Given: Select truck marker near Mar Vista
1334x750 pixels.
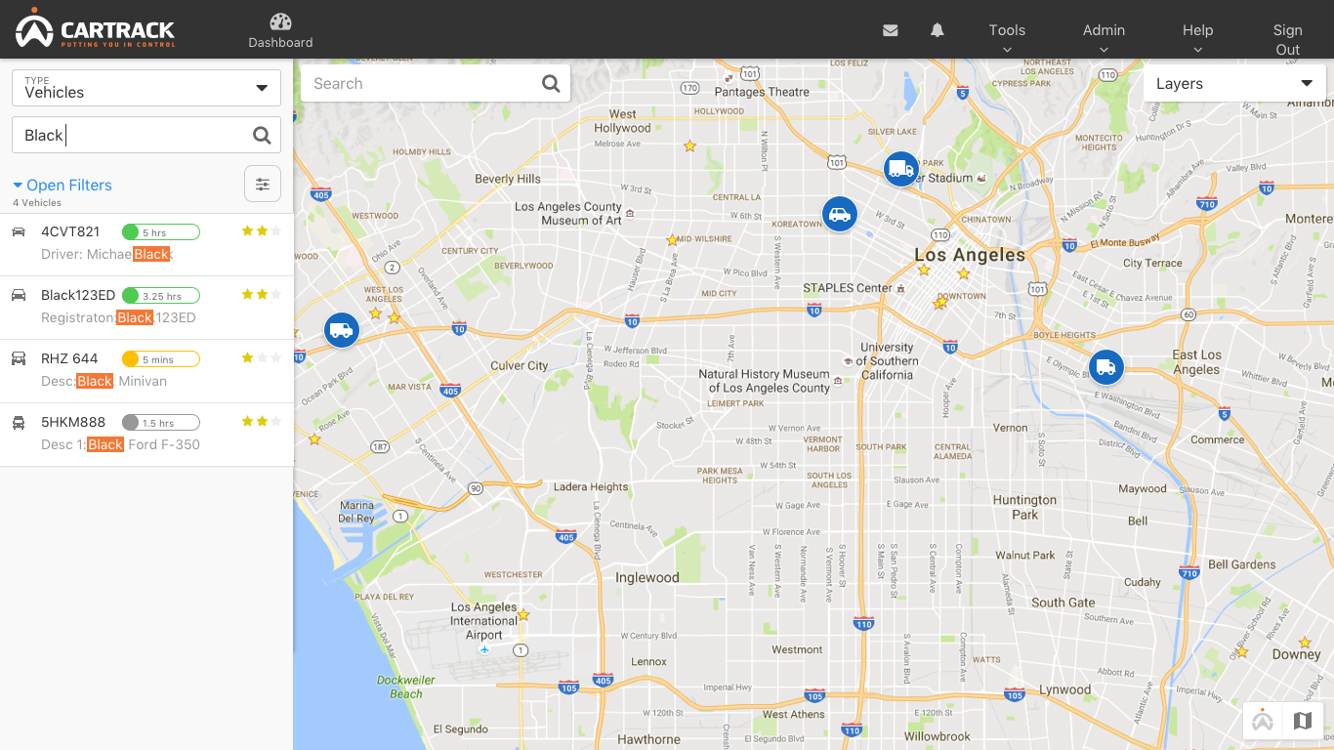Looking at the screenshot, I should (341, 330).
